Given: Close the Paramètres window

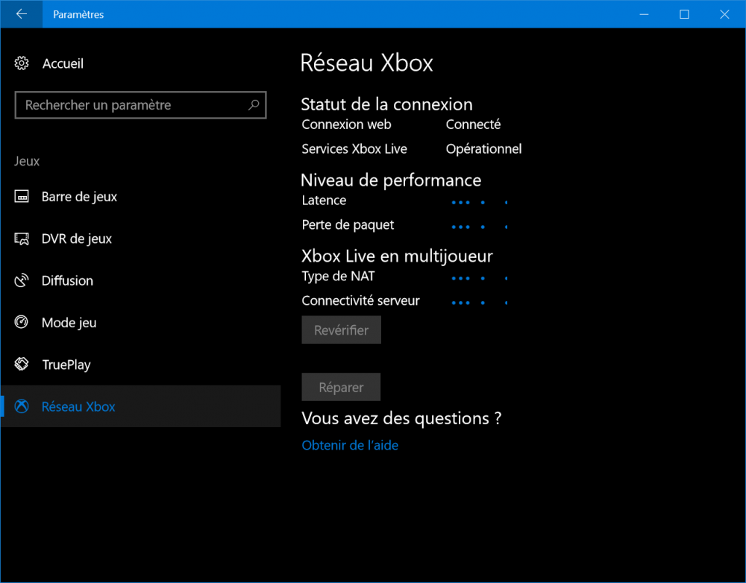Looking at the screenshot, I should [724, 14].
